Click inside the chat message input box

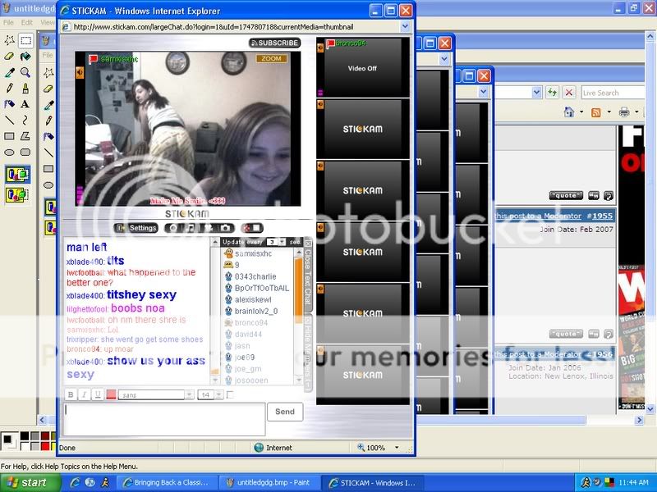click(164, 418)
